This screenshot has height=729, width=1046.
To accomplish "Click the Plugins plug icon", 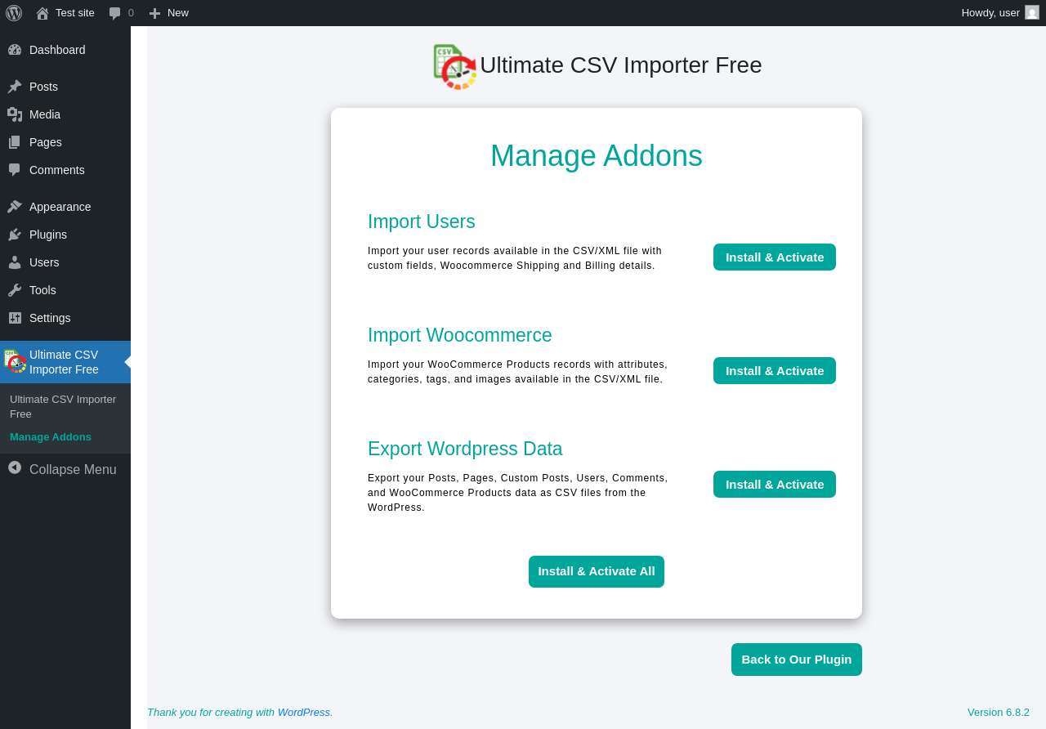I will [x=15, y=235].
